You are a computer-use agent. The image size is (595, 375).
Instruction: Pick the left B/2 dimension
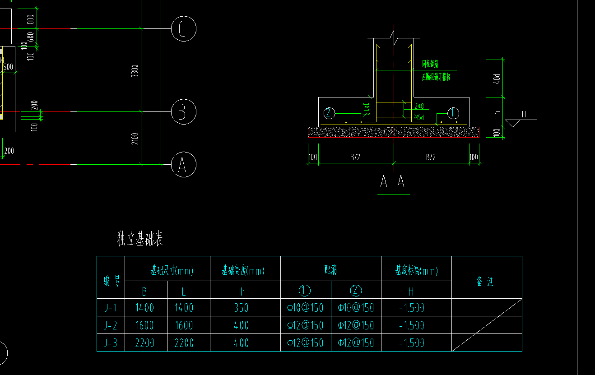click(x=355, y=157)
